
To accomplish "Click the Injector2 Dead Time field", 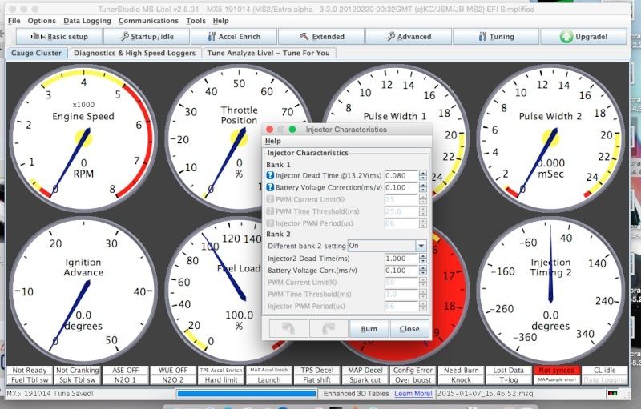I will 401,259.
